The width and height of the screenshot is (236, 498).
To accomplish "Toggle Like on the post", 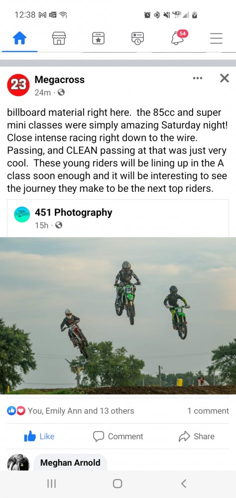I will [x=39, y=437].
